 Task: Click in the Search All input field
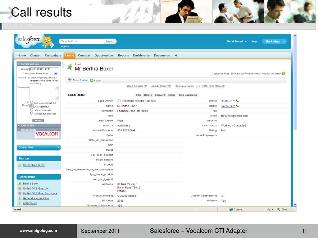81,41
